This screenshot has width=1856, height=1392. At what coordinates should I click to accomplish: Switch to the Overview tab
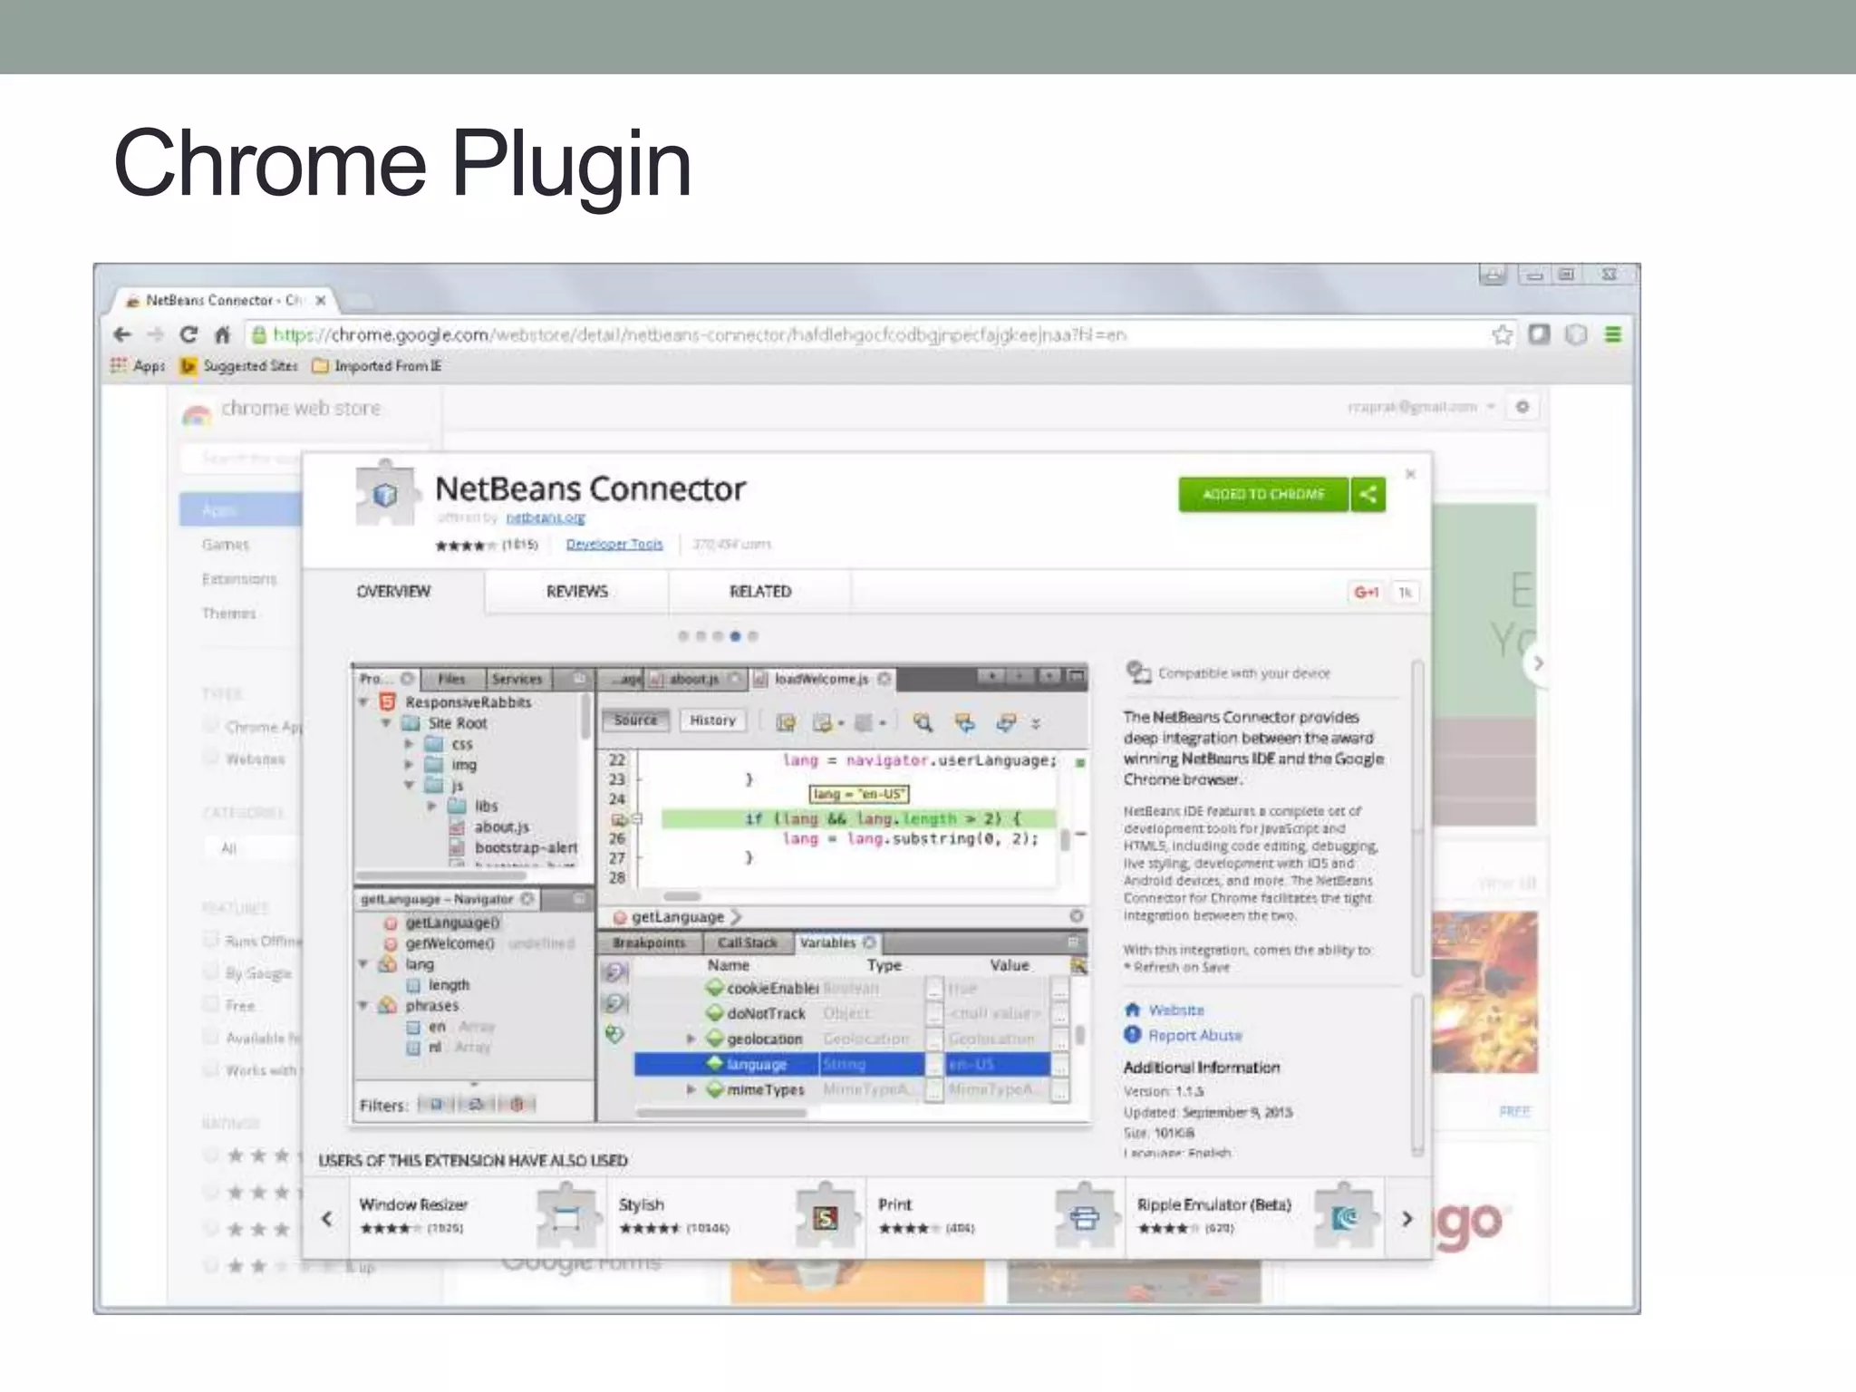(x=393, y=591)
